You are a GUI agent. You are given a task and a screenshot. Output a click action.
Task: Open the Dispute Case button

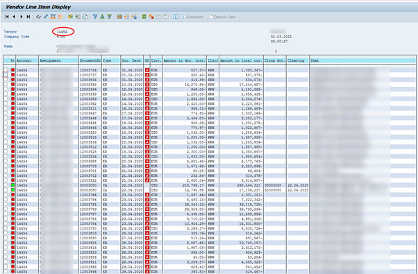222,17
